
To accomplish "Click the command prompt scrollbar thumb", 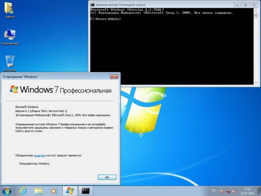I will [x=256, y=15].
